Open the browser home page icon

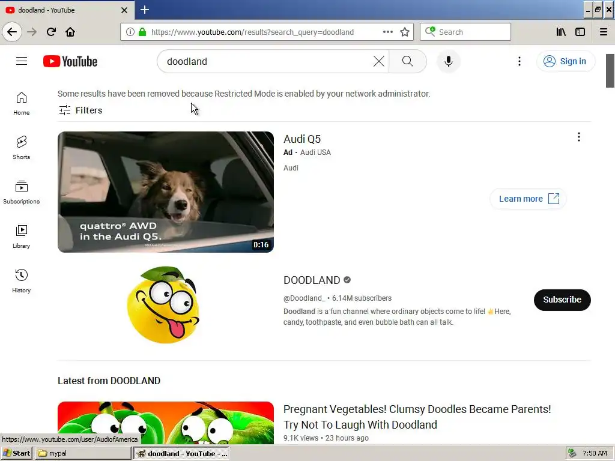click(x=70, y=32)
